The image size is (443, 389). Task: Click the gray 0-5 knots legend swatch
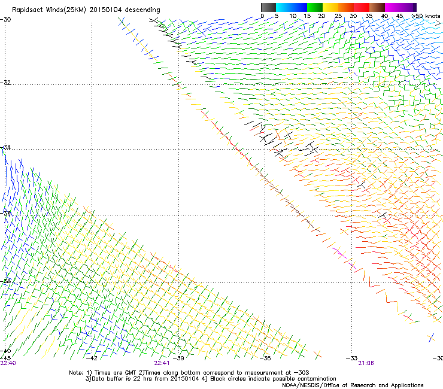(268, 7)
